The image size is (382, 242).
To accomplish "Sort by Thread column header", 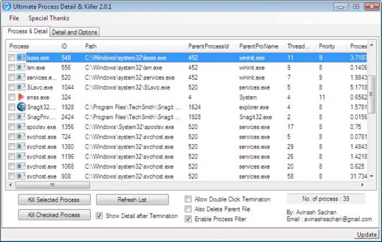I will (300, 46).
